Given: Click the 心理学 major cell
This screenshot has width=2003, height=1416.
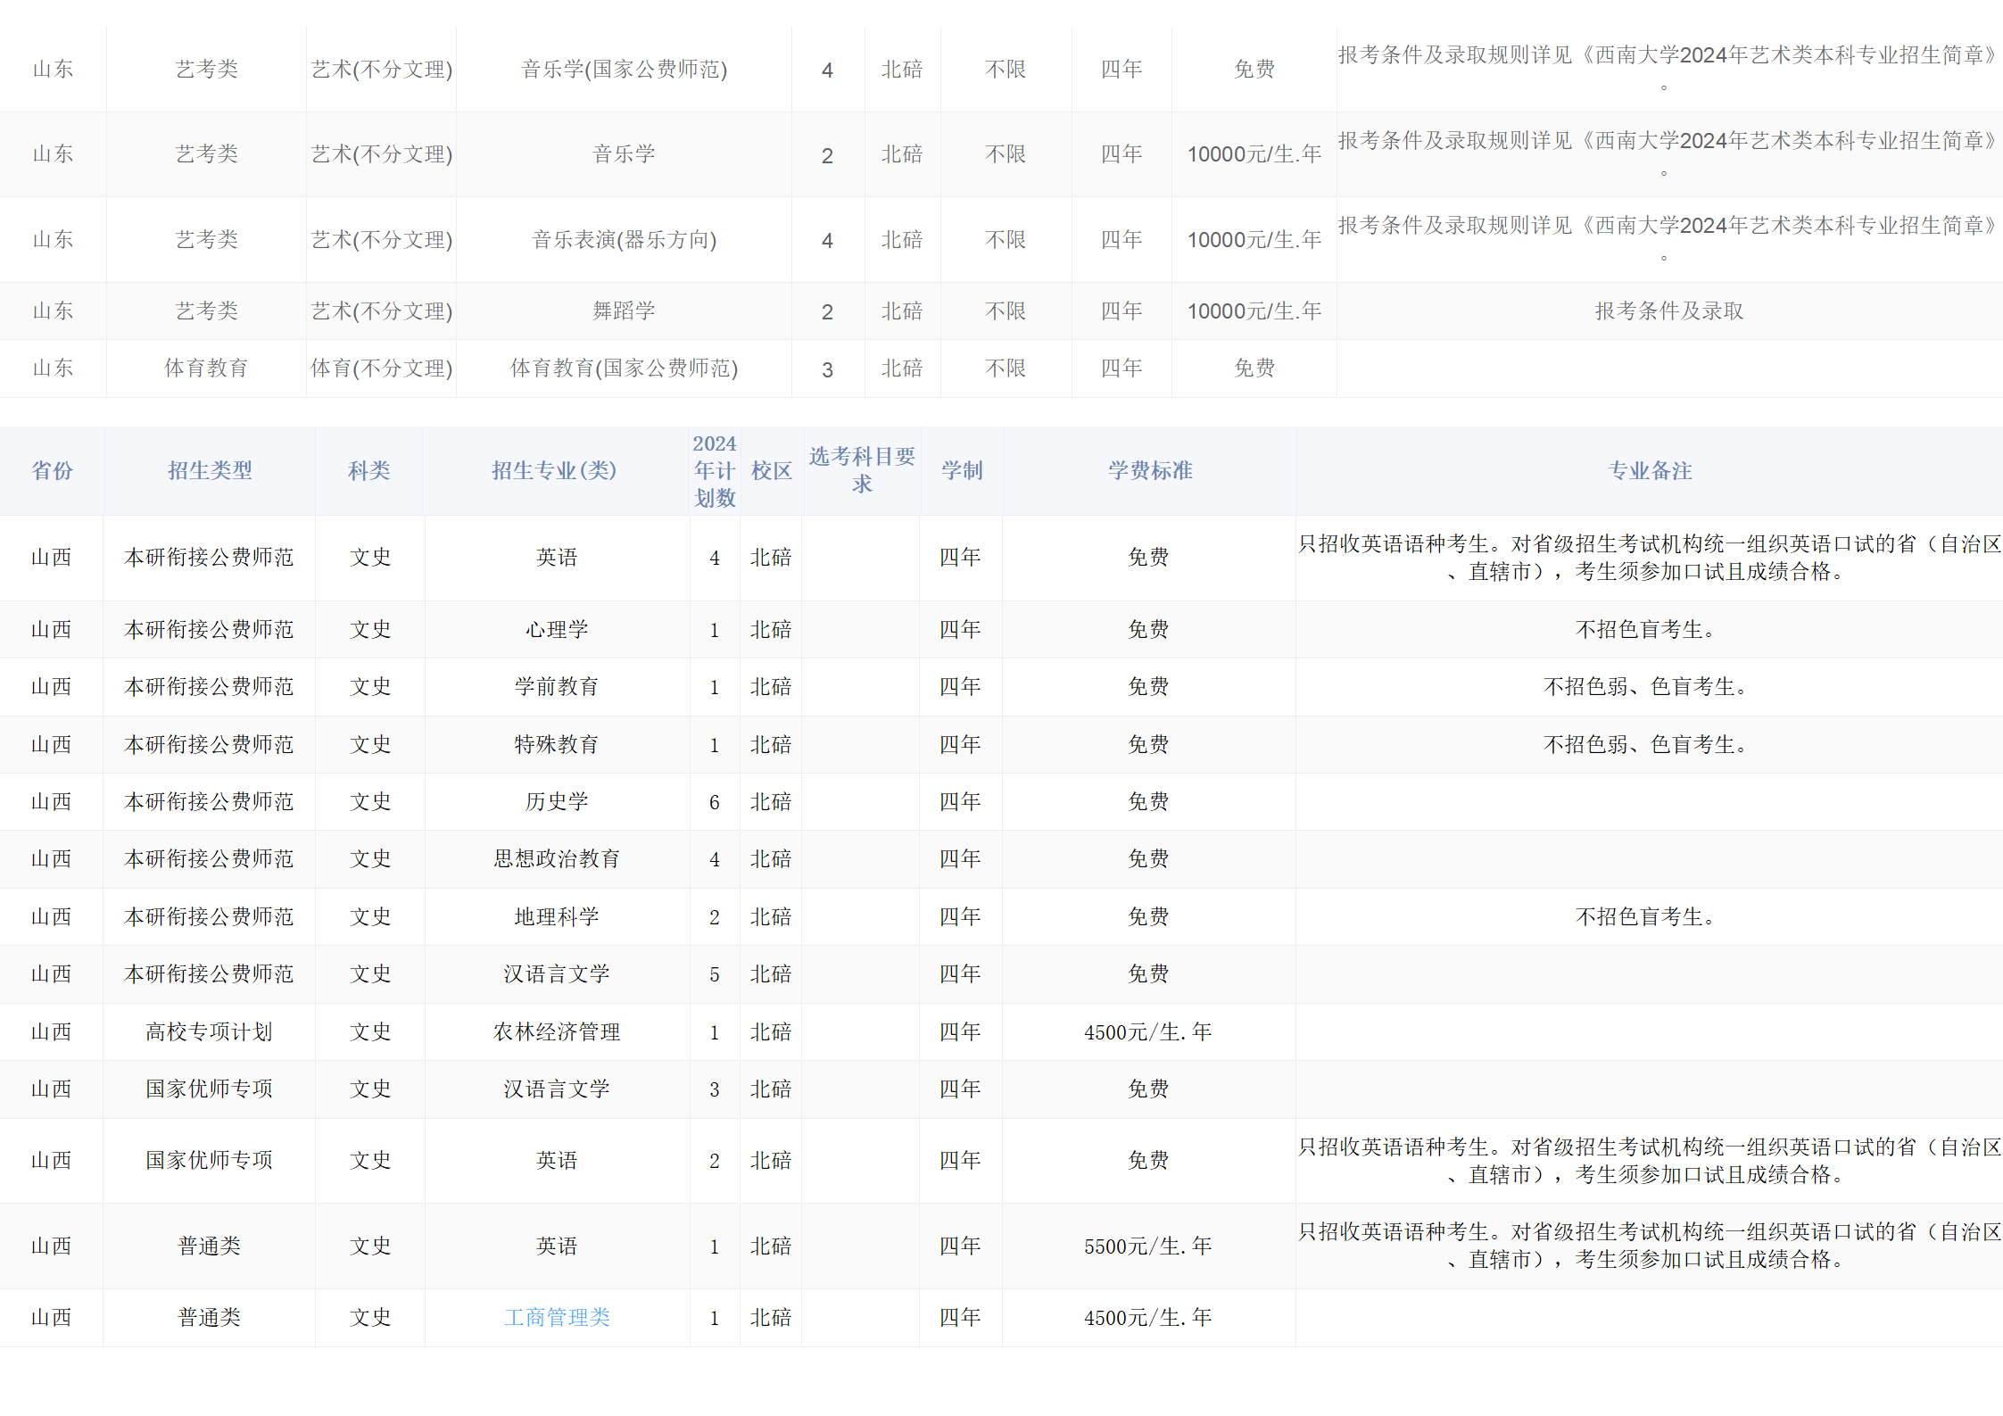Looking at the screenshot, I should [557, 629].
